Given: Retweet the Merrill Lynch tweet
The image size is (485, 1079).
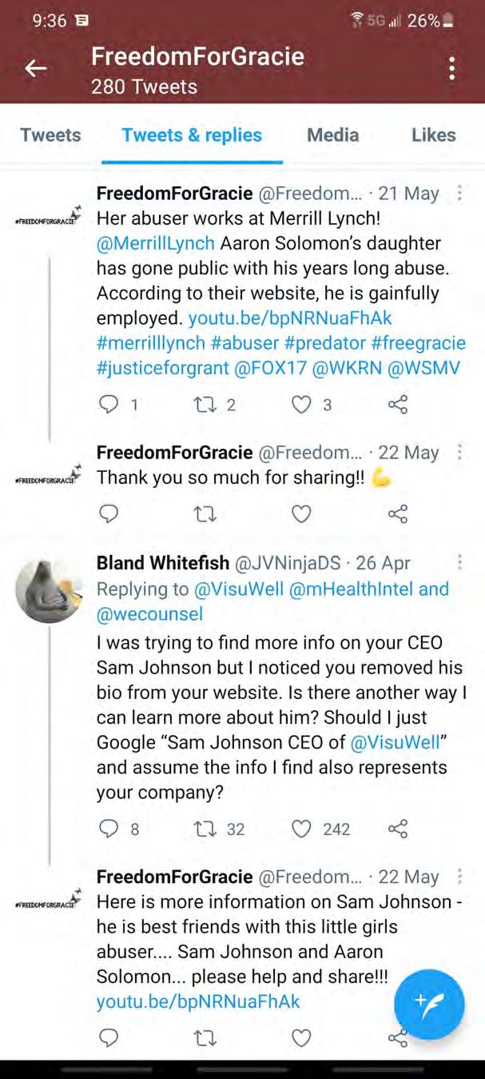Looking at the screenshot, I should coord(205,405).
